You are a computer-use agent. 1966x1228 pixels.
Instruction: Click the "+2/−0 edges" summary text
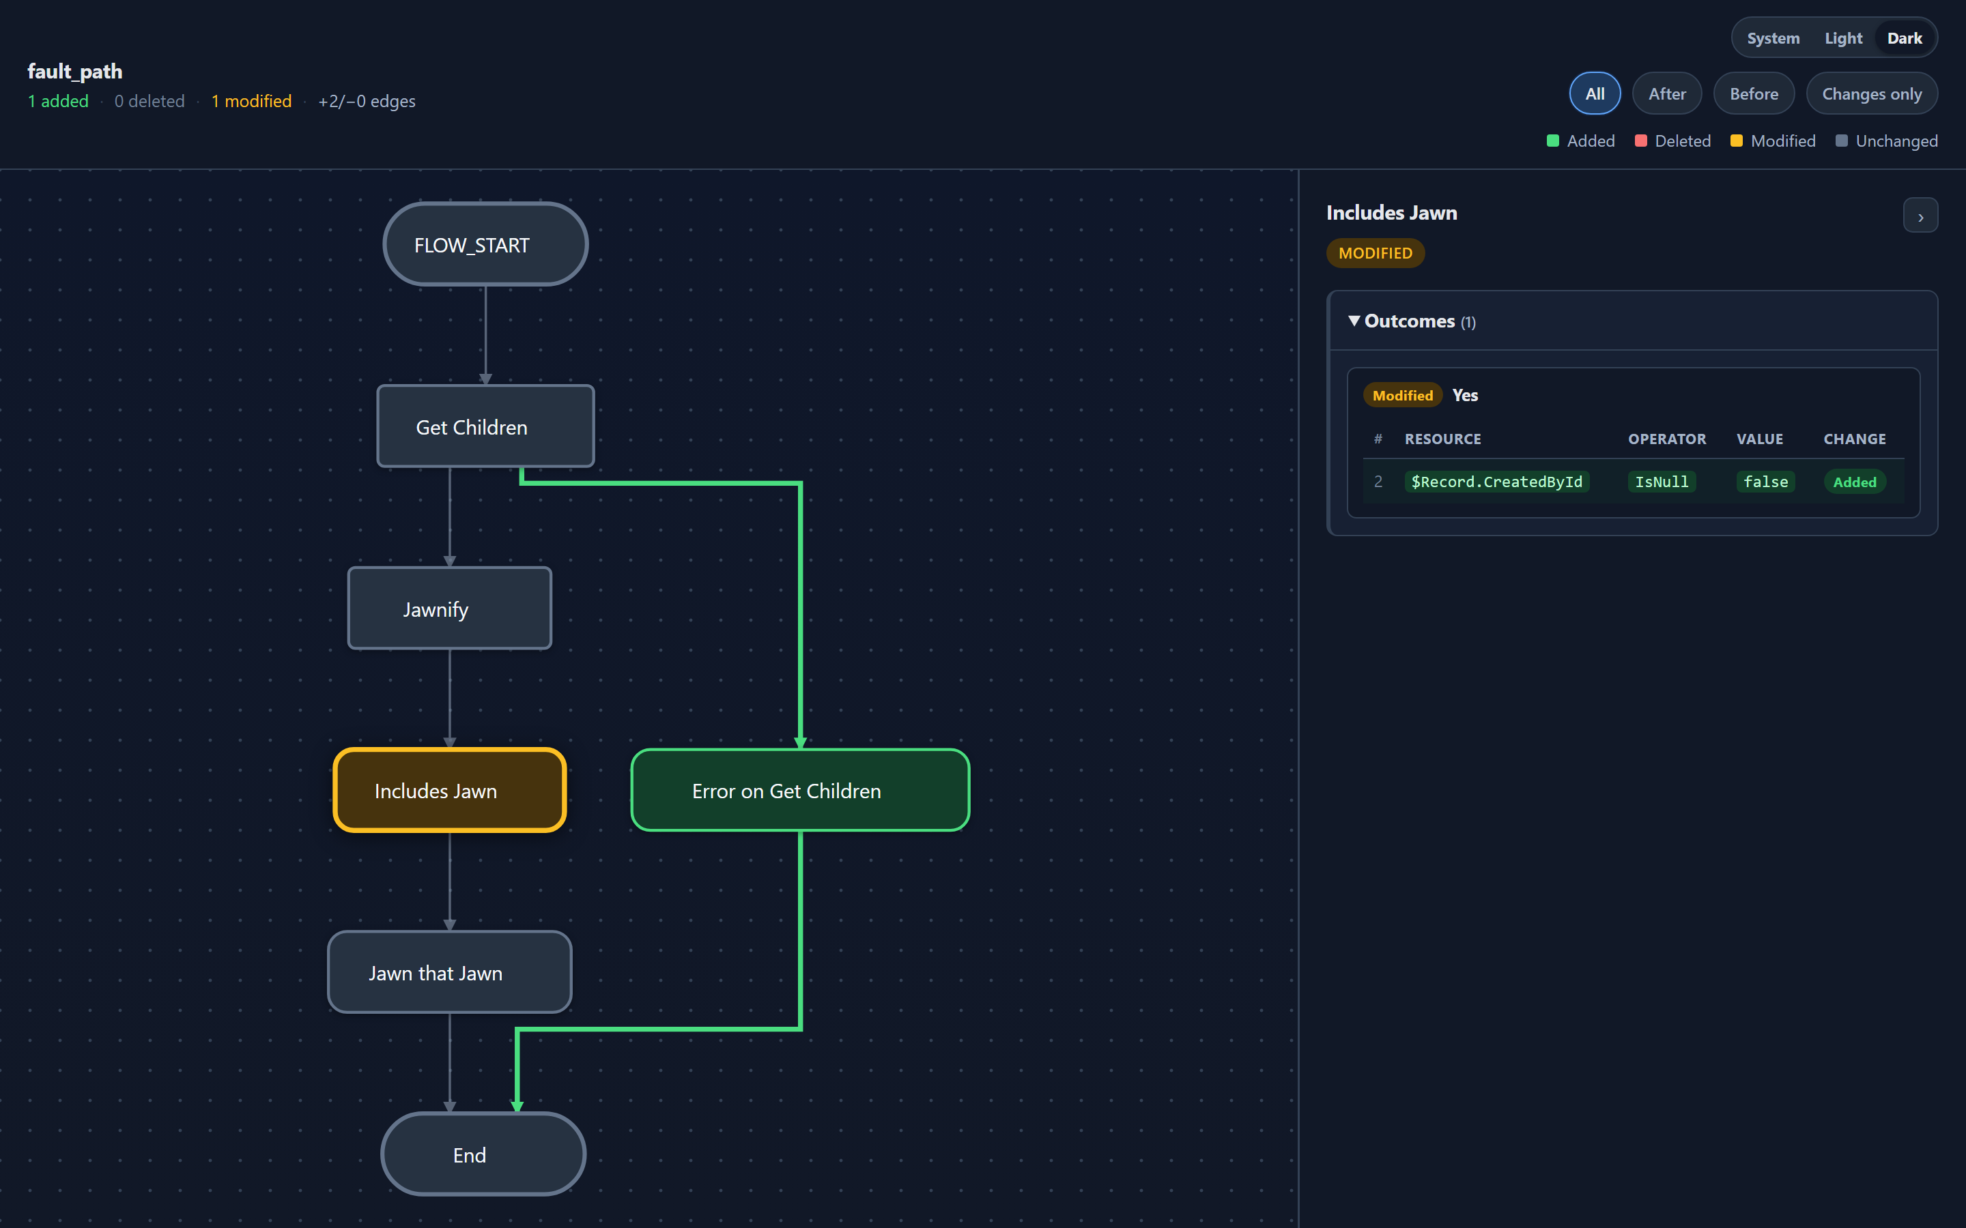coord(367,101)
